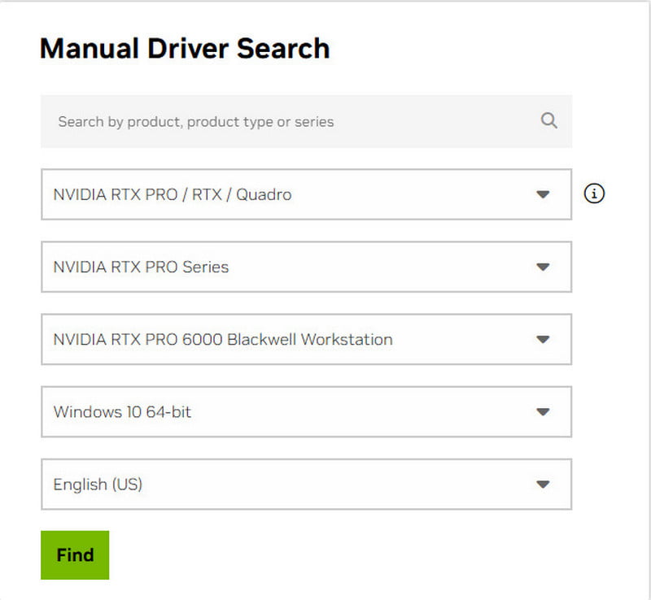Open the English (US) language dropdown
The width and height of the screenshot is (651, 600).
(x=305, y=484)
